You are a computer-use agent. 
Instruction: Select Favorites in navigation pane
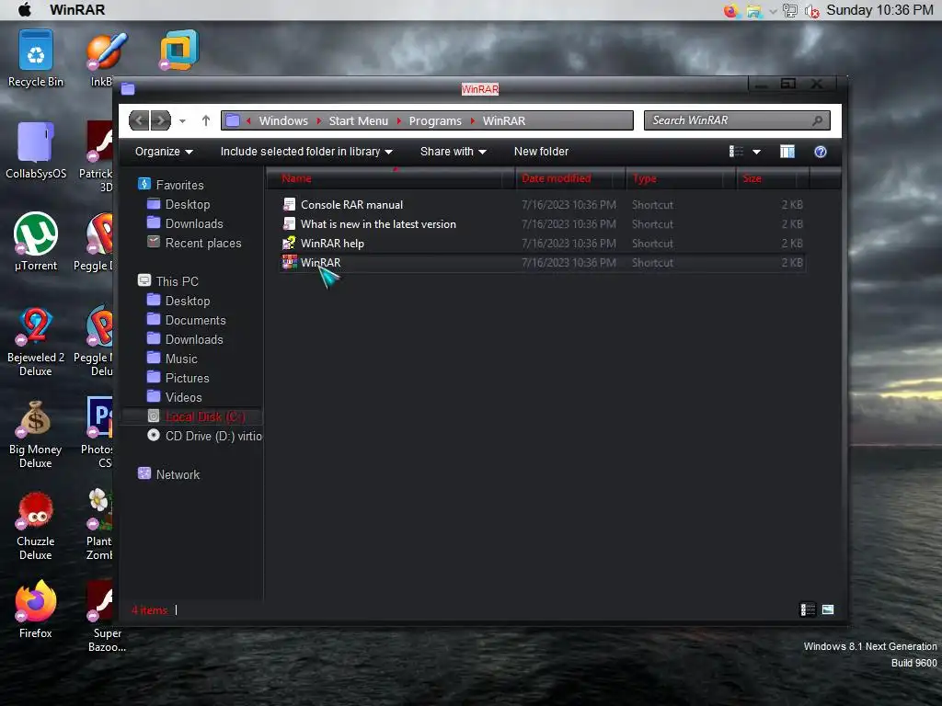pos(179,185)
